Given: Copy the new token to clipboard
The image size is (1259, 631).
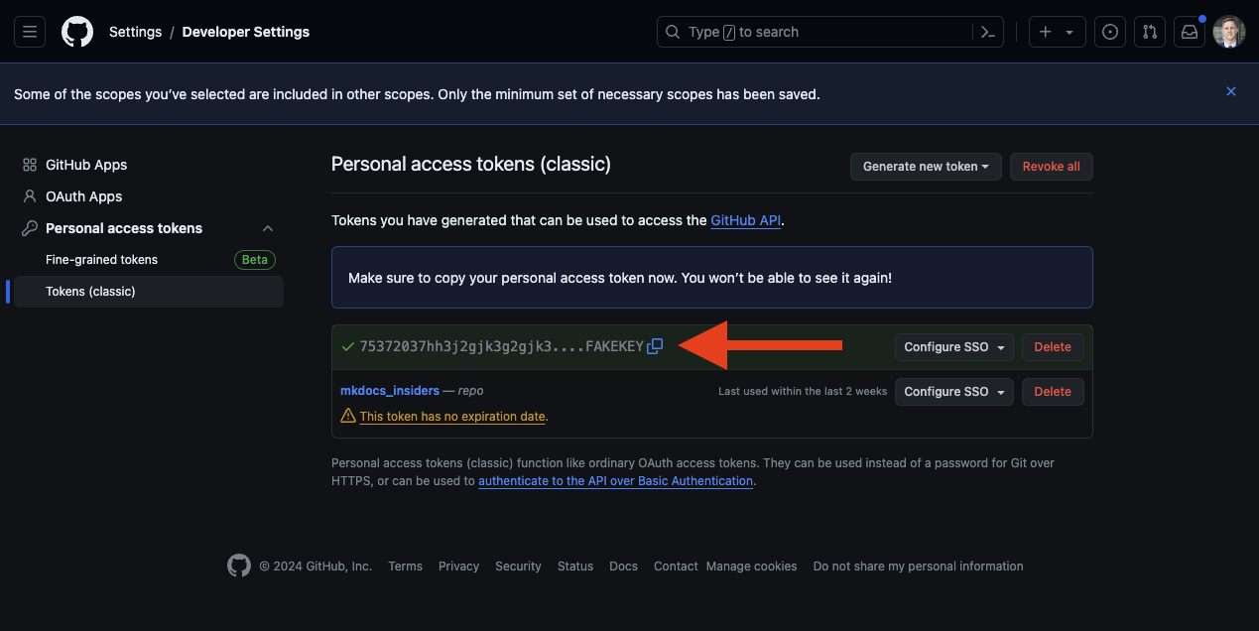Looking at the screenshot, I should point(655,346).
